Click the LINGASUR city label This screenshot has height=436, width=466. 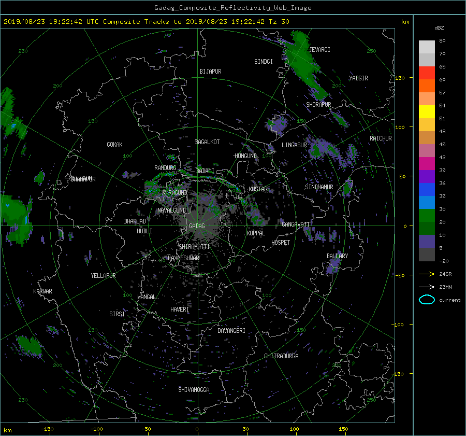[x=294, y=145]
